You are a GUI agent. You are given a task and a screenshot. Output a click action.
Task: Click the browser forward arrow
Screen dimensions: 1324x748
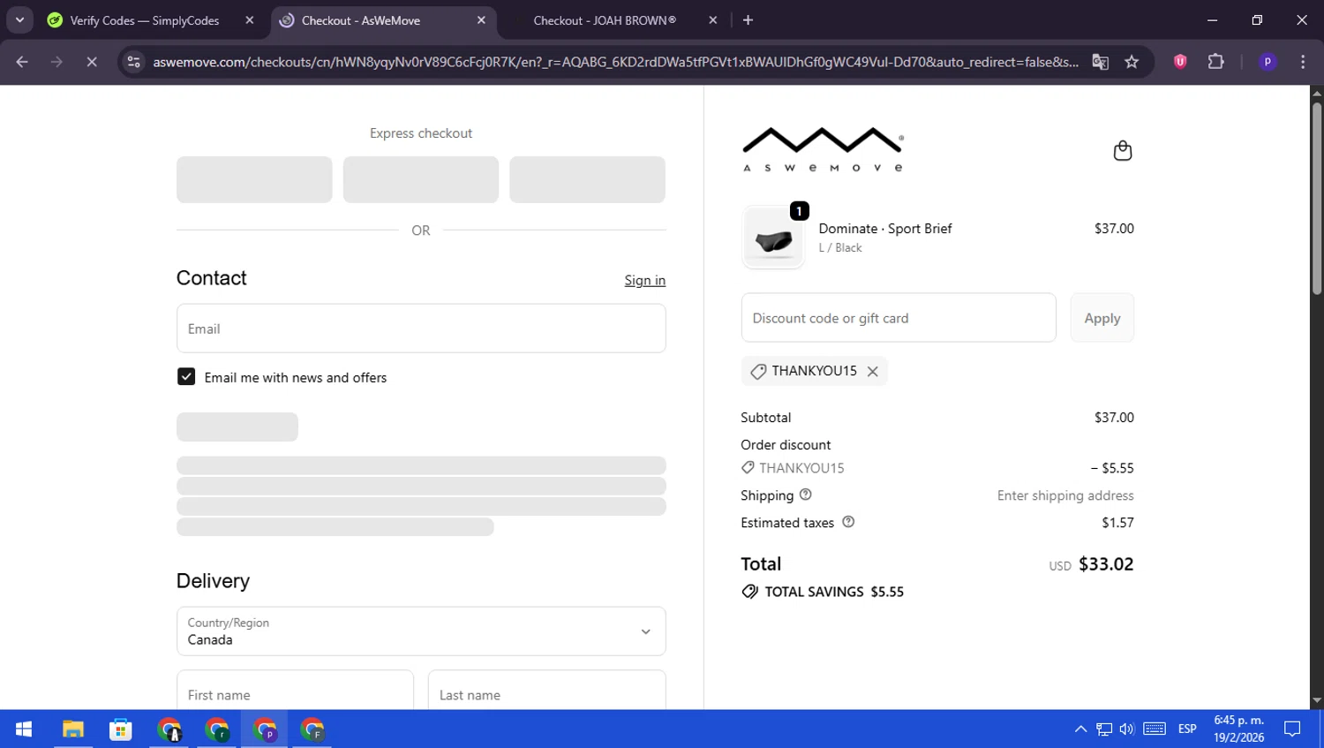[56, 62]
